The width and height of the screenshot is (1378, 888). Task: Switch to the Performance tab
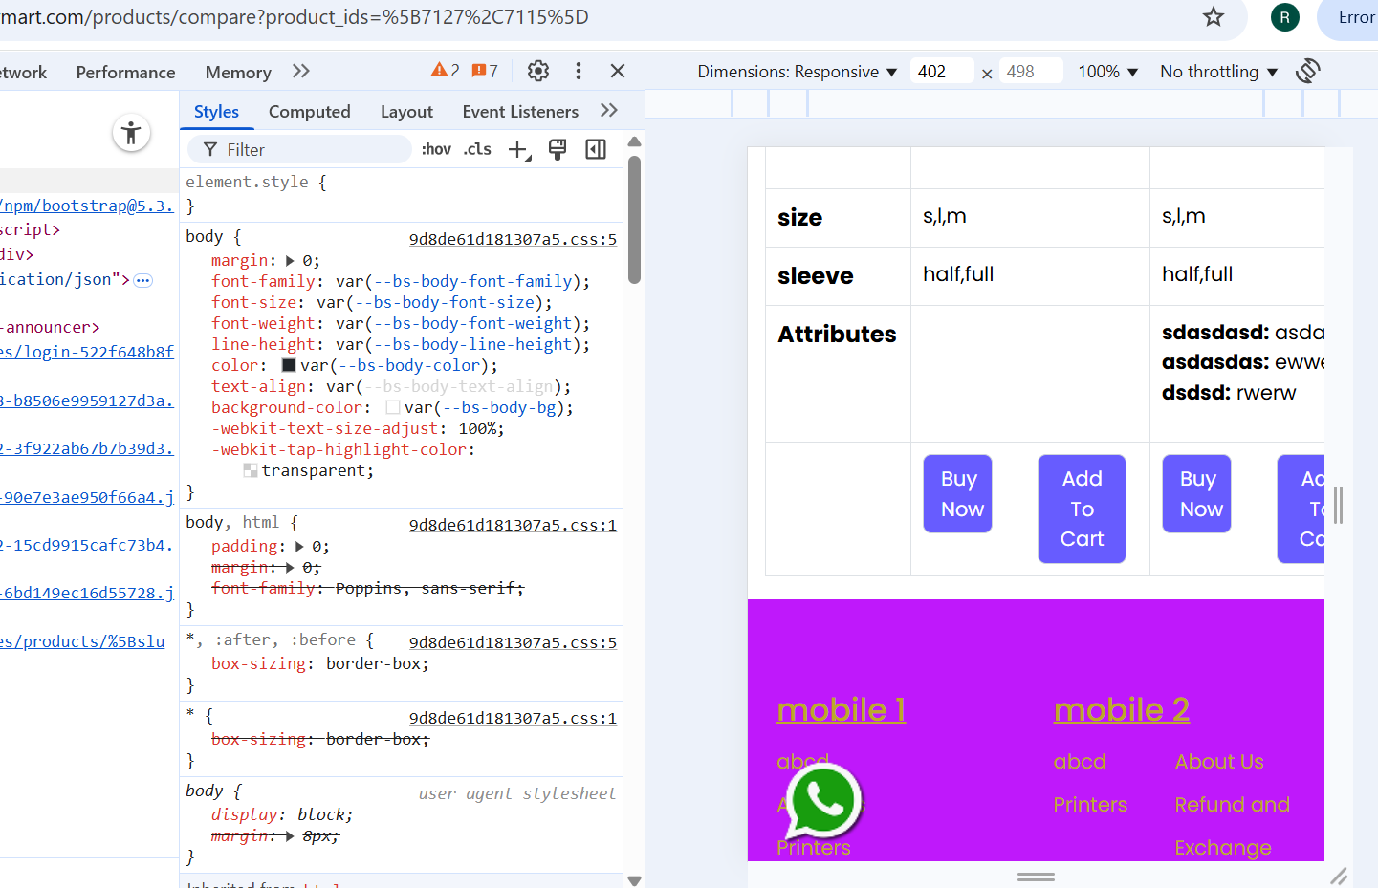coord(125,72)
